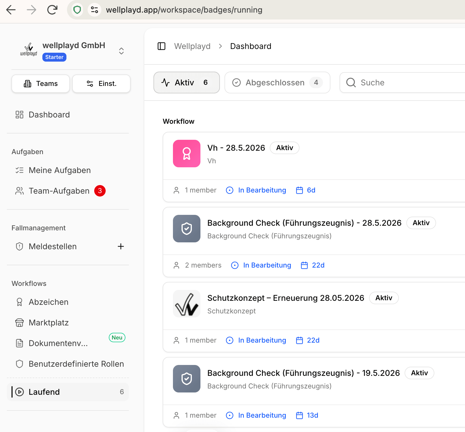Open the green shield security icon

pyautogui.click(x=77, y=10)
